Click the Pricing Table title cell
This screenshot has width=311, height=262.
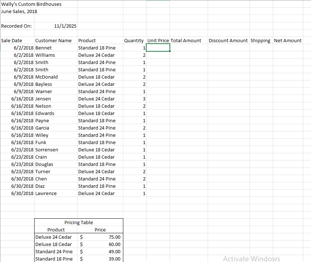coord(79,222)
